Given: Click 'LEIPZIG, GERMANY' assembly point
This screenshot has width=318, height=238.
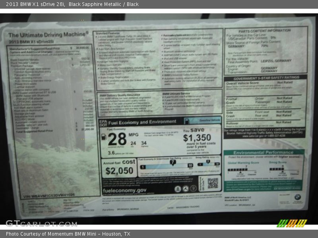Looking at the screenshot, I should (x=276, y=61).
